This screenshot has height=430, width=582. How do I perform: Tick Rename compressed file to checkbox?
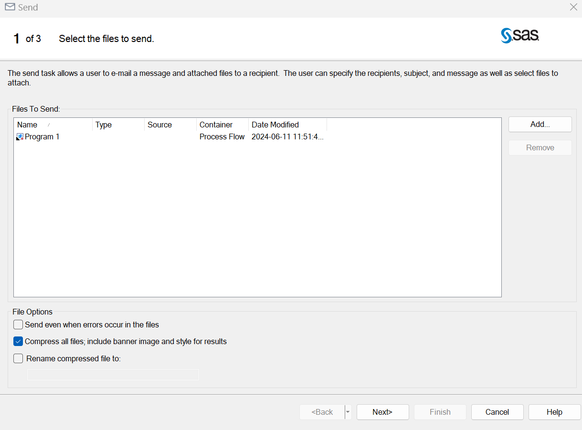tap(18, 359)
